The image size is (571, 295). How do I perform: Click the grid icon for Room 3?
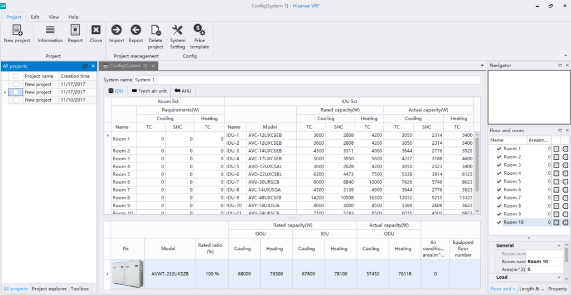pyautogui.click(x=557, y=165)
